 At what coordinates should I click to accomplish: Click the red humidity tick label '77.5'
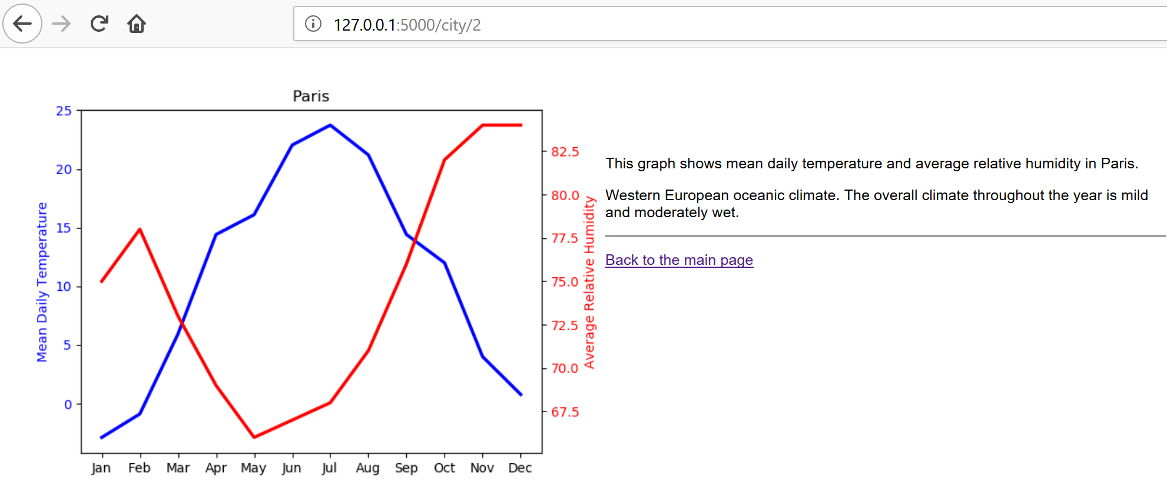[565, 238]
